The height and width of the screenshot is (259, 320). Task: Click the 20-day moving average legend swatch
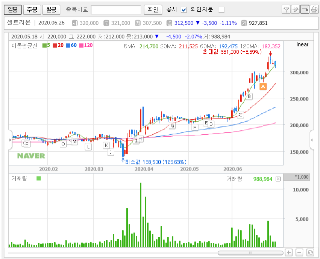(x=55, y=45)
